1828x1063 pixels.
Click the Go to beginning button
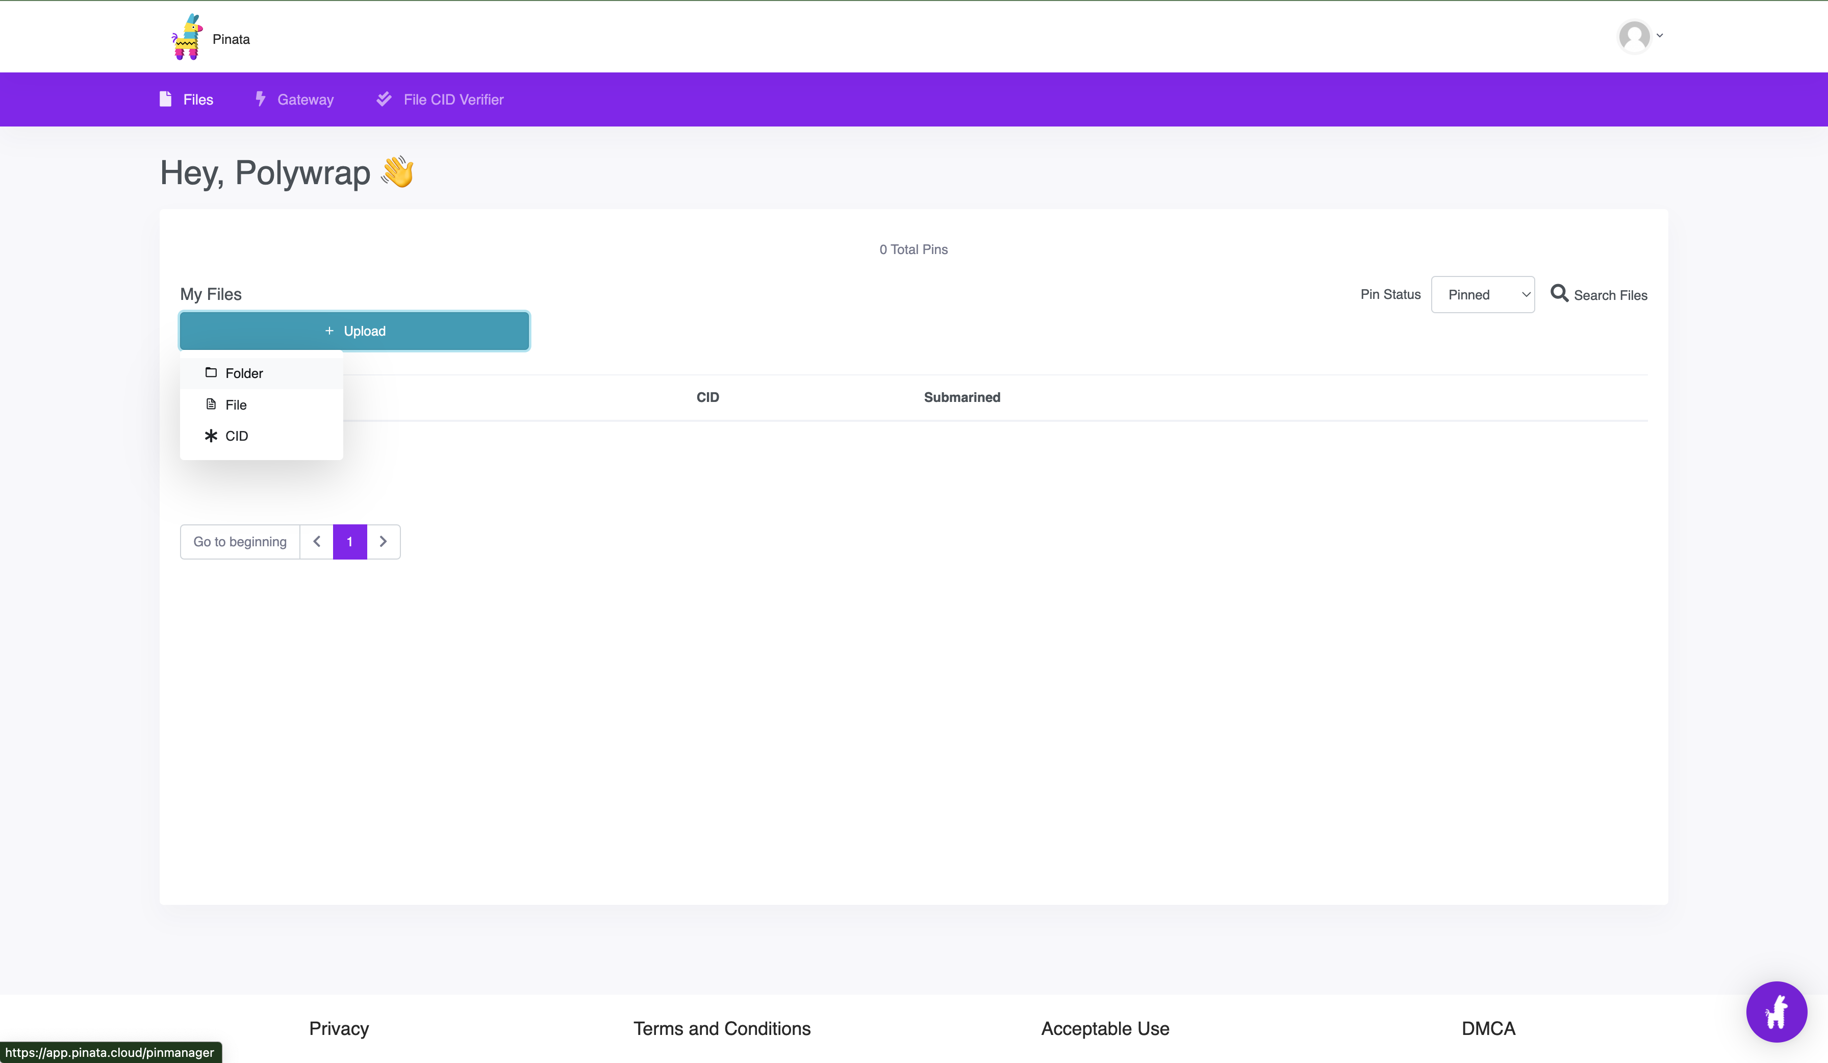coord(239,542)
